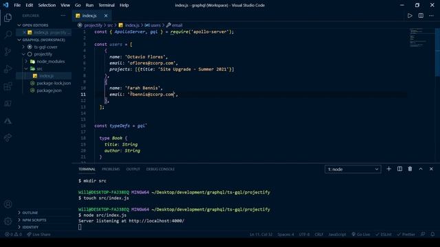
Task: Click projectify in the breadcrumb
Action: click(x=93, y=25)
